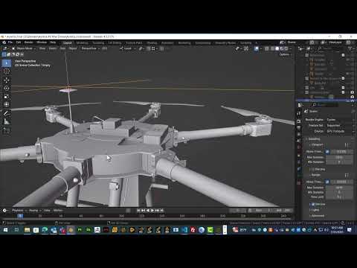357x268 pixels.
Task: Open the timeline Playback menu
Action: 18,211
